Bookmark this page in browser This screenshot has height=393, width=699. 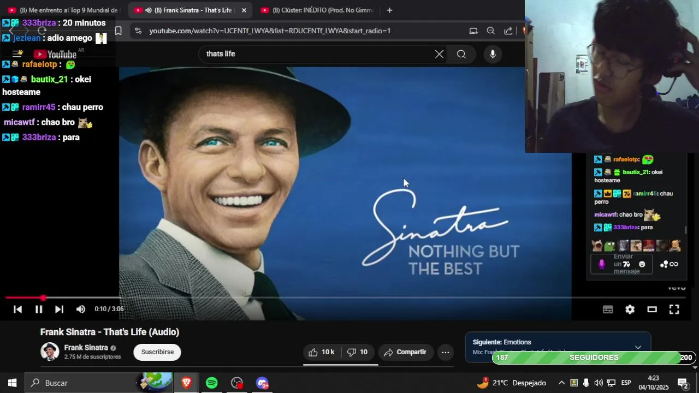118,31
